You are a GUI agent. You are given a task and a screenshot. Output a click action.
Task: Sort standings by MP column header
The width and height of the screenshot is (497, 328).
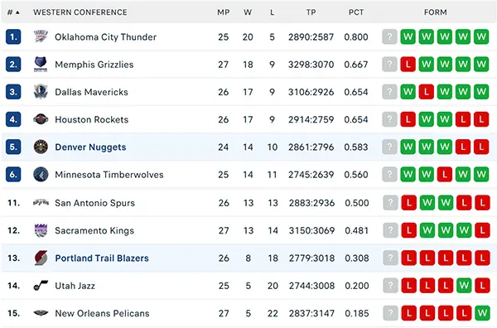pos(223,12)
